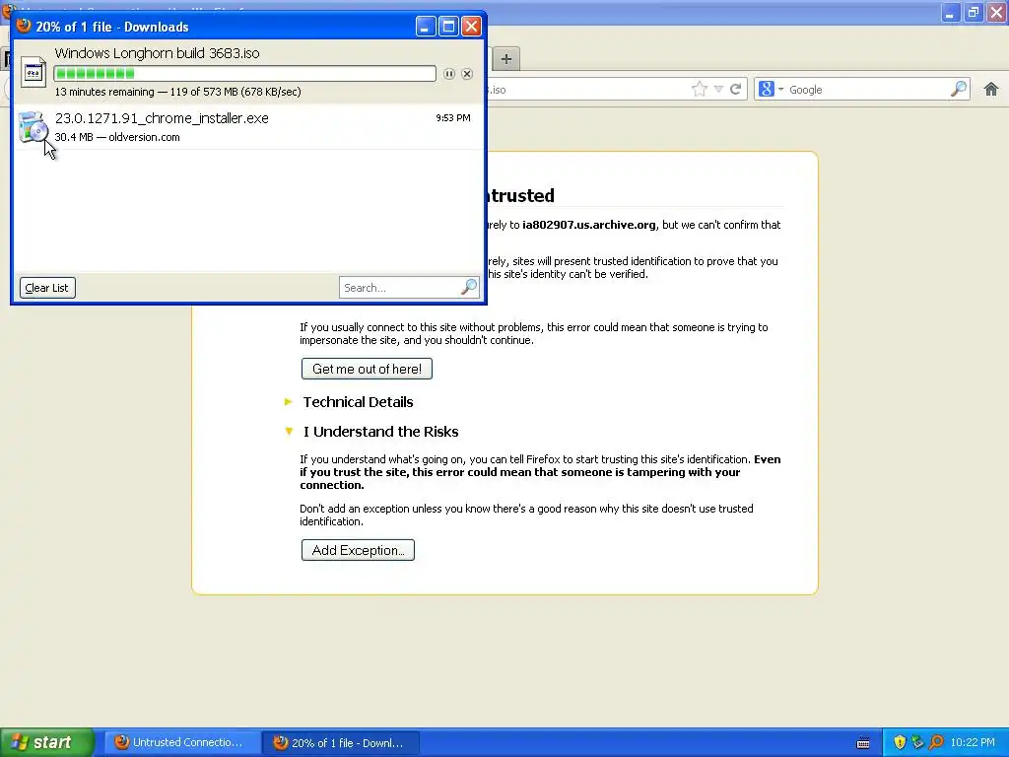This screenshot has width=1009, height=757.
Task: Click the on-screen keyboard tray icon
Action: point(863,743)
